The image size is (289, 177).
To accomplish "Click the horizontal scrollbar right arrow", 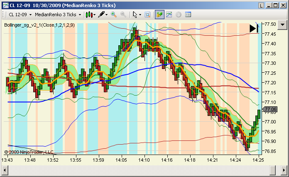I will (x=284, y=170).
